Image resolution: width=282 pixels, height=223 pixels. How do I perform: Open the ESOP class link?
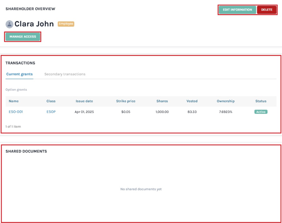pos(51,111)
